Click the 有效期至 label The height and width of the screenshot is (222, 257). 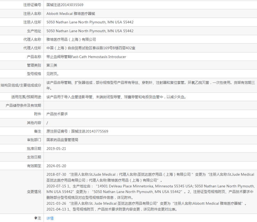(x=34, y=166)
